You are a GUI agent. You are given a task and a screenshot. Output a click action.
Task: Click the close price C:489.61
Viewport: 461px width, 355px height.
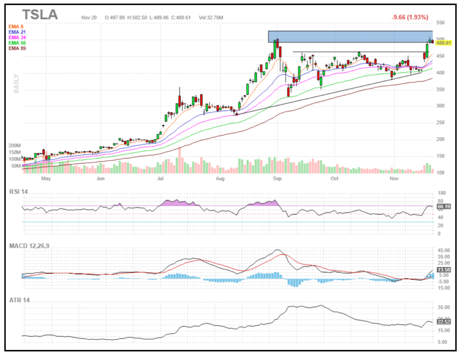click(181, 18)
